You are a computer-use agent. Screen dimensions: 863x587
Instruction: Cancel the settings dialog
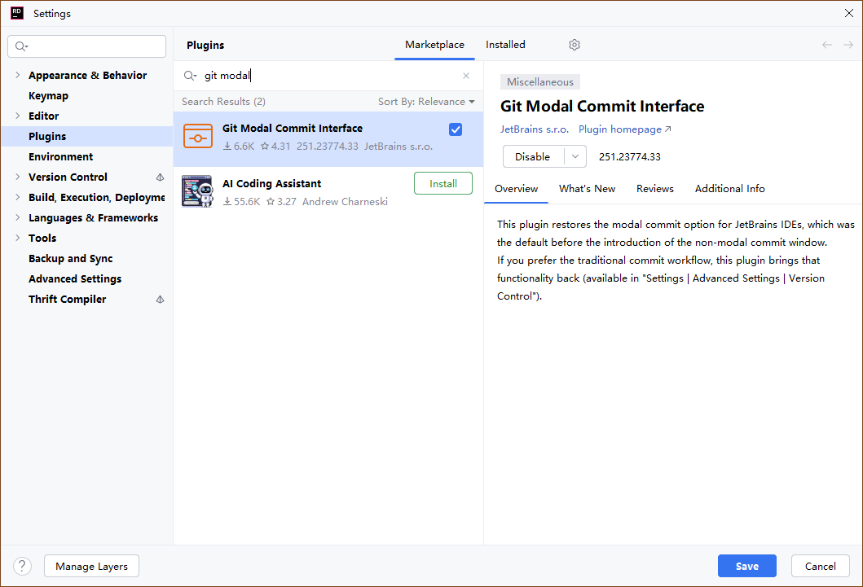(820, 566)
